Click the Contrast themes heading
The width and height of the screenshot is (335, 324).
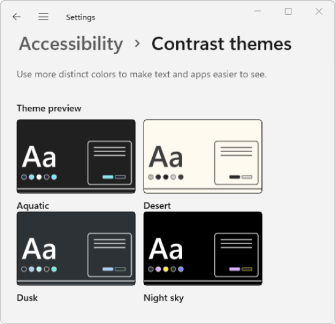(x=221, y=44)
